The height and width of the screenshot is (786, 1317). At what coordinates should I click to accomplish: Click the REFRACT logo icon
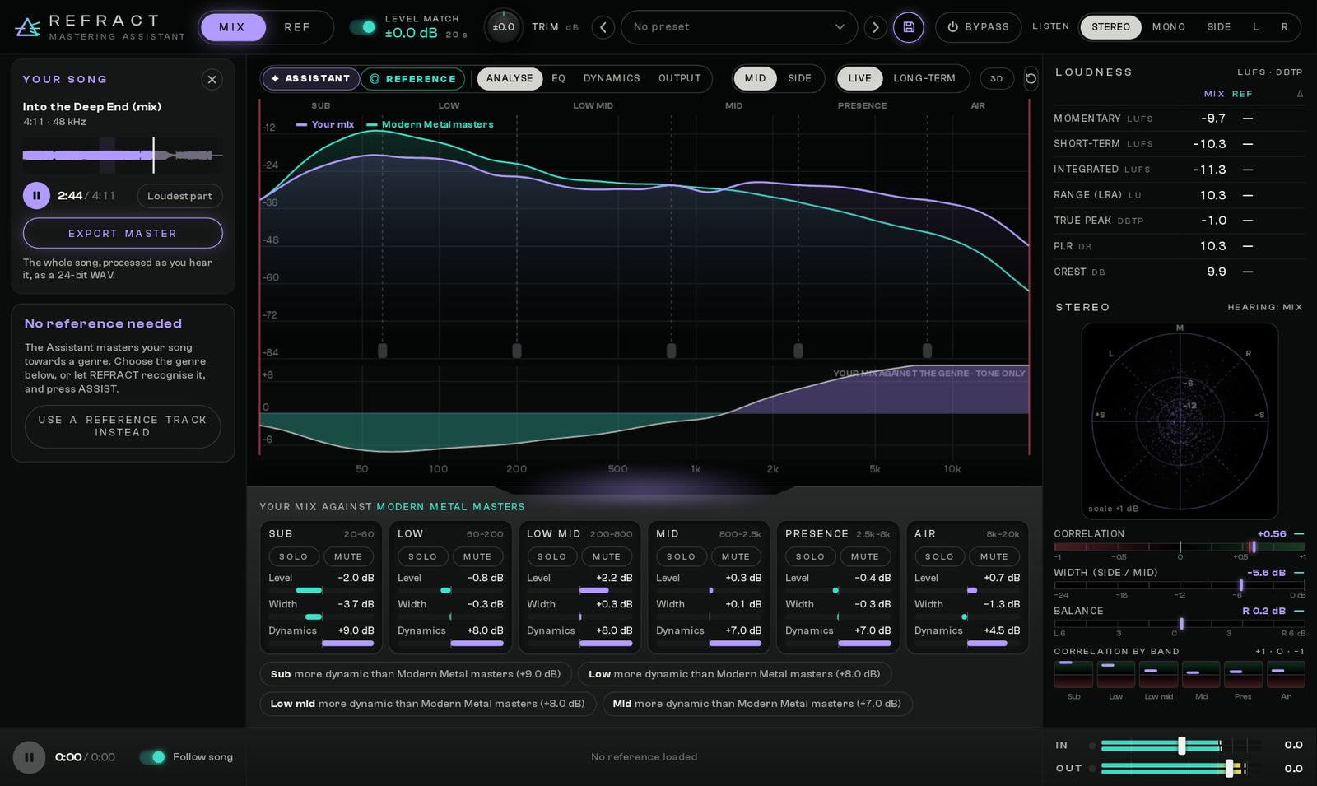(x=27, y=27)
